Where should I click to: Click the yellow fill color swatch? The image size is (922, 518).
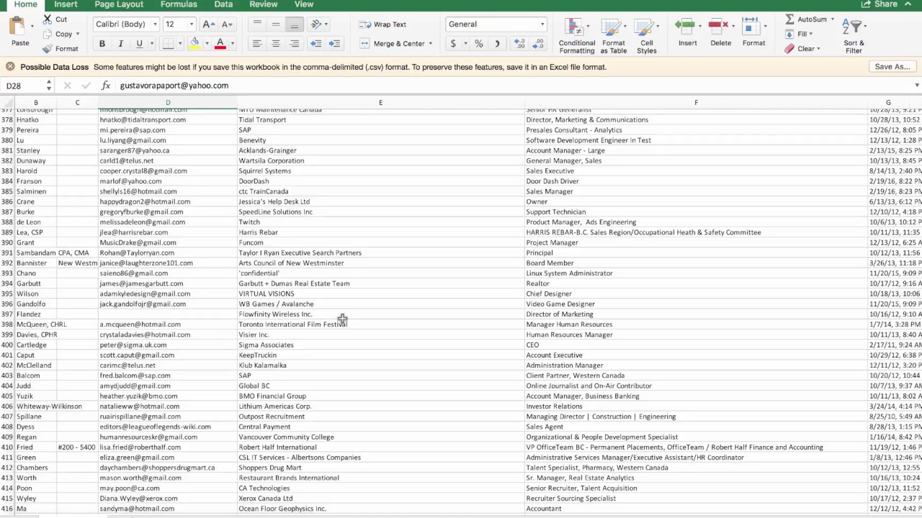[x=194, y=44]
